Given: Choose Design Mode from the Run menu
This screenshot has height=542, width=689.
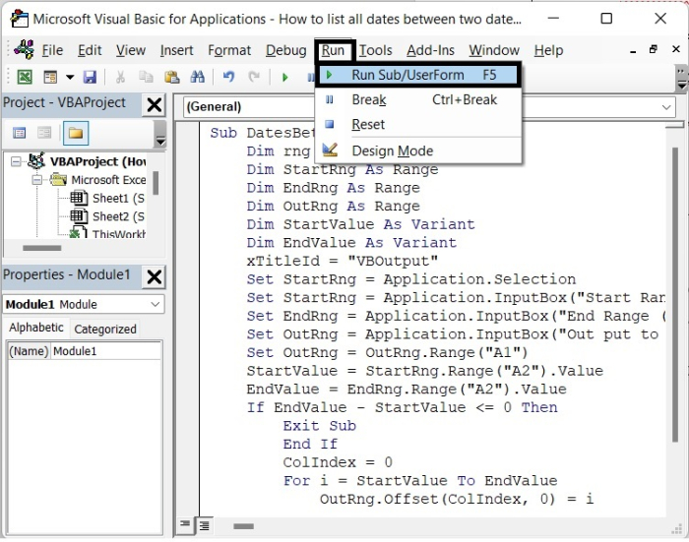Looking at the screenshot, I should pos(418,151).
